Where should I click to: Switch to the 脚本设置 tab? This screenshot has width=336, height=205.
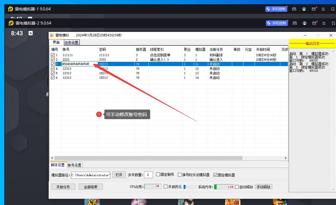[x=58, y=165]
